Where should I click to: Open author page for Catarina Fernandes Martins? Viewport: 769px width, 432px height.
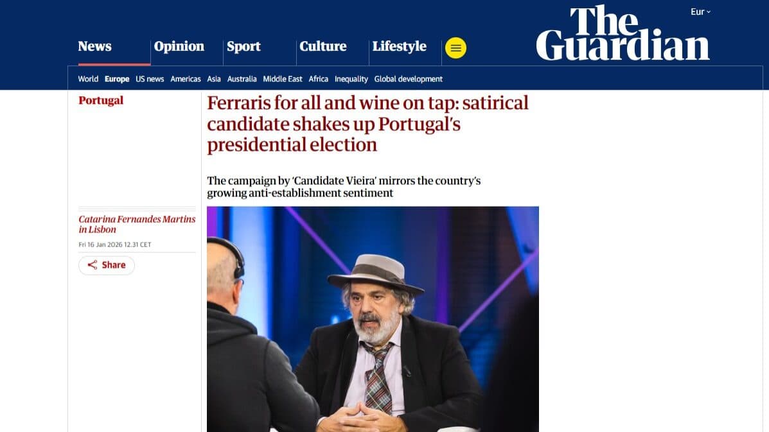click(x=137, y=219)
